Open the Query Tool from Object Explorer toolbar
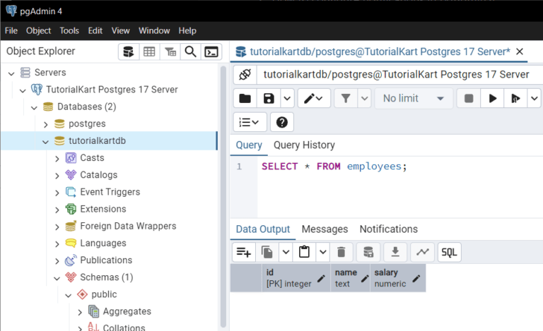The height and width of the screenshot is (331, 543). click(129, 52)
